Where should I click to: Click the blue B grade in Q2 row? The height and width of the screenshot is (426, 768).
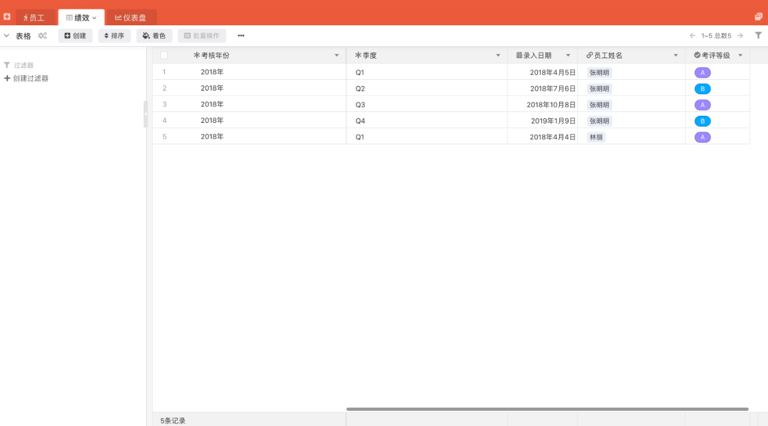(x=702, y=89)
